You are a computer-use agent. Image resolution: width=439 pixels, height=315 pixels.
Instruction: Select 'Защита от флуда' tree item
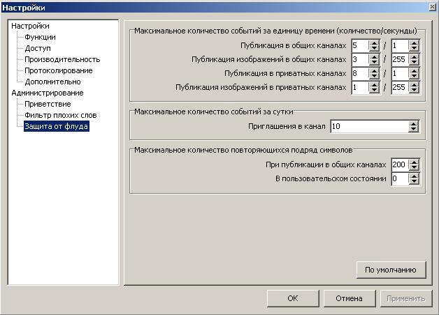[x=57, y=126]
